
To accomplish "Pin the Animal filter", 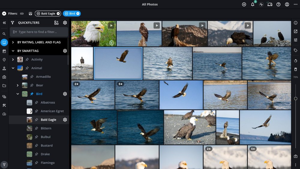I will pyautogui.click(x=27, y=68).
